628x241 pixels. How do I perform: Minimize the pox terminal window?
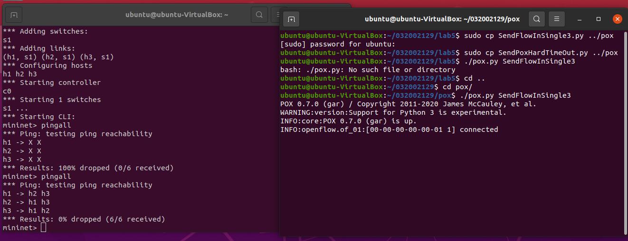tap(580, 19)
